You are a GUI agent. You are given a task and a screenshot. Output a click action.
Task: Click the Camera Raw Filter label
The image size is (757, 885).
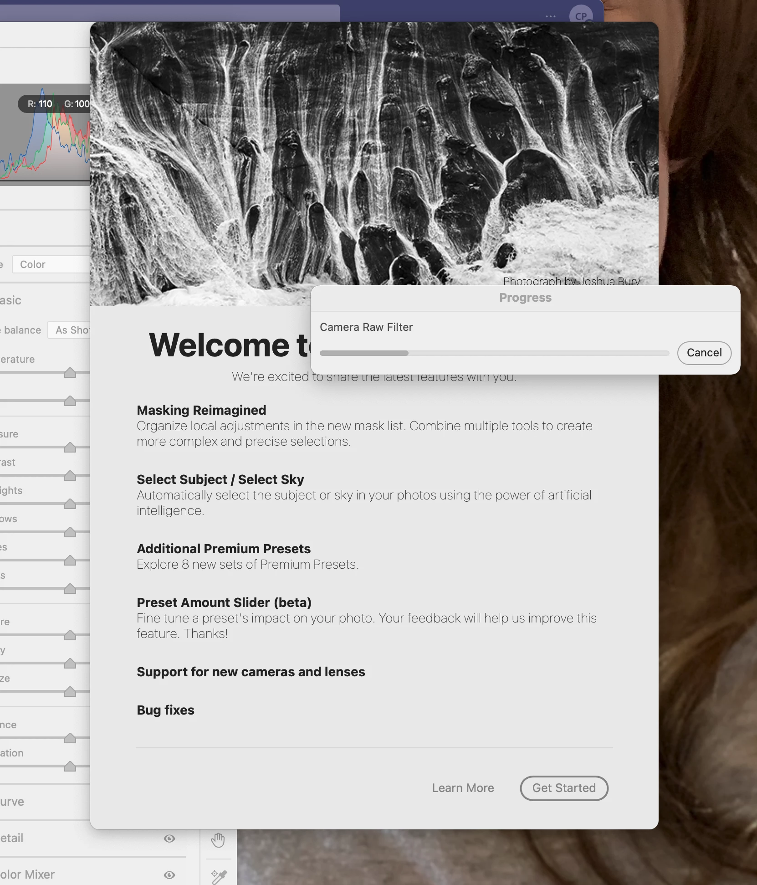point(366,327)
